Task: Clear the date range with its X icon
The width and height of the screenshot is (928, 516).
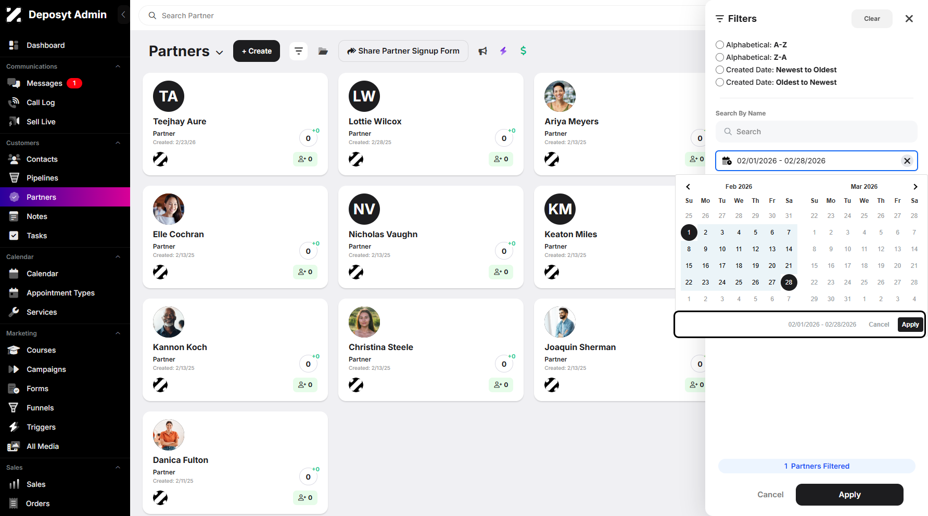Action: (907, 161)
